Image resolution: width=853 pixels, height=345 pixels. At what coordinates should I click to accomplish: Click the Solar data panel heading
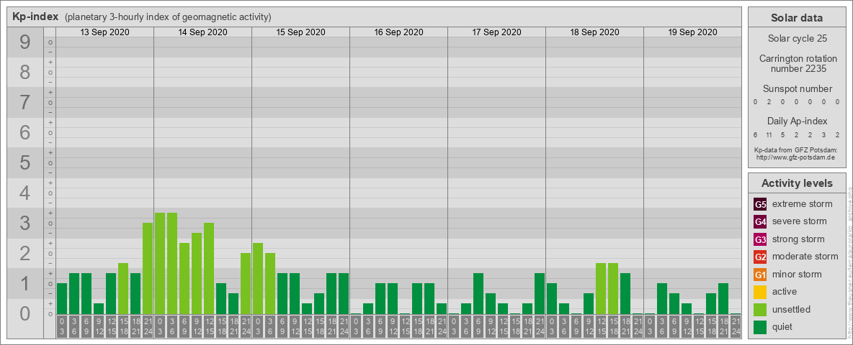[796, 18]
